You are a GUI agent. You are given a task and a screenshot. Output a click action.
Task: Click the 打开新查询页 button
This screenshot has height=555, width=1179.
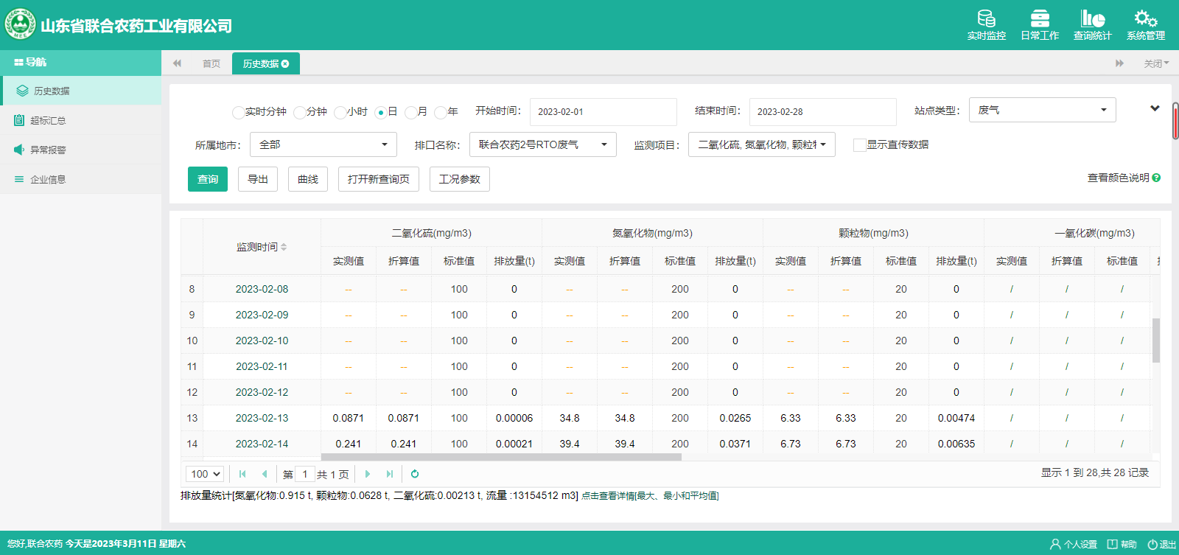pyautogui.click(x=379, y=179)
